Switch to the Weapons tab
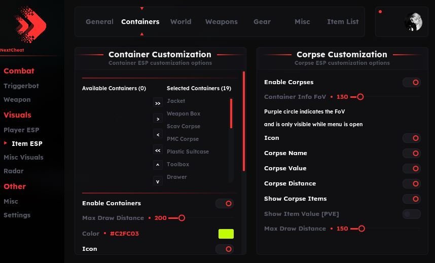 (x=221, y=22)
